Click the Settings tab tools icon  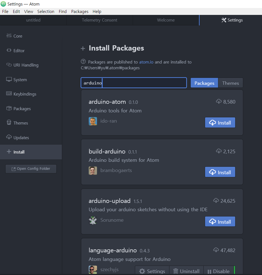click(224, 20)
